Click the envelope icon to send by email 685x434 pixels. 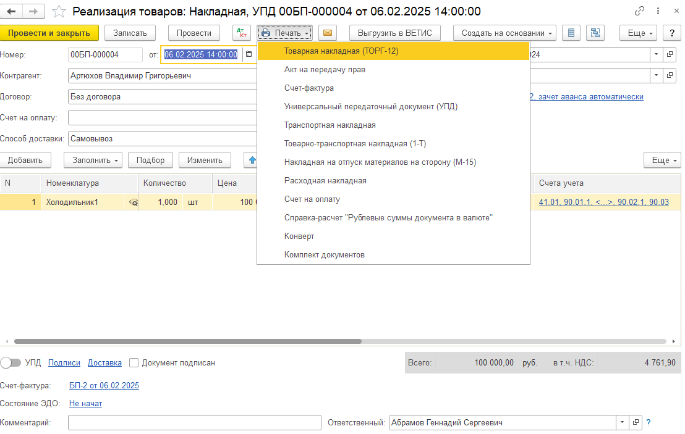pos(328,33)
